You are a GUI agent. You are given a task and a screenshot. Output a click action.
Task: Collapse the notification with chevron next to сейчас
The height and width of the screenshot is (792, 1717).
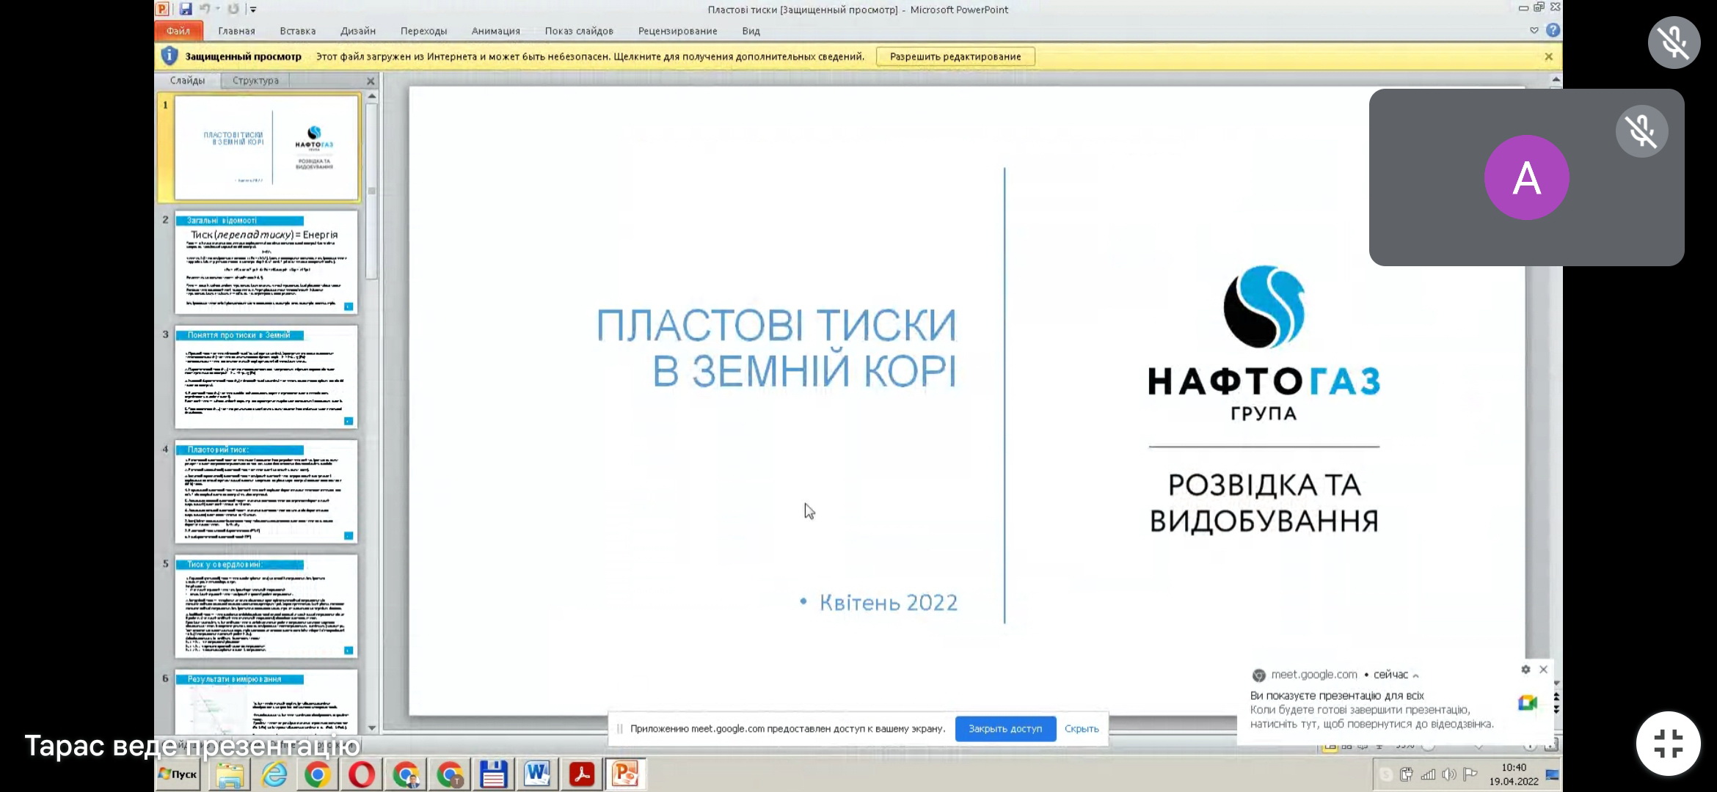[x=1415, y=675]
